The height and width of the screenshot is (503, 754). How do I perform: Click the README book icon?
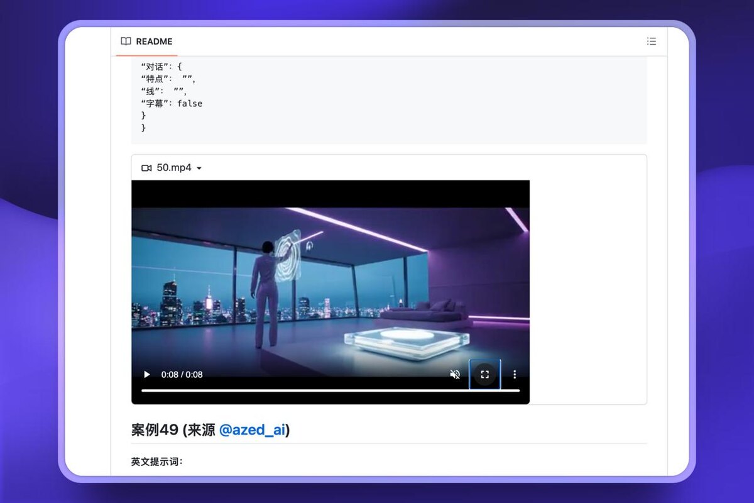(x=126, y=41)
